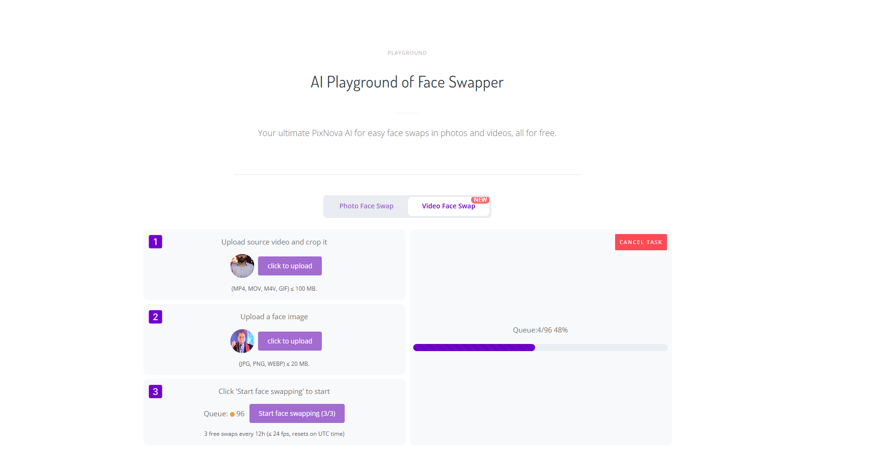Image resolution: width=876 pixels, height=461 pixels.
Task: Click the purple queue progress bar
Action: coord(474,348)
